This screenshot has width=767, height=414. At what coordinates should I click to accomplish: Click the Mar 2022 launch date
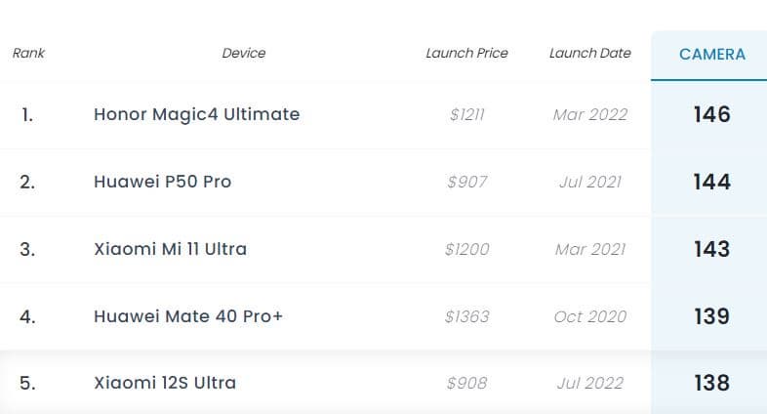pyautogui.click(x=589, y=115)
